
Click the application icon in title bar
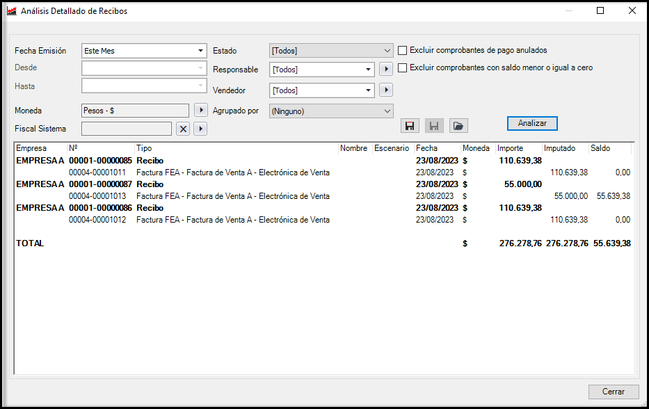(x=12, y=10)
